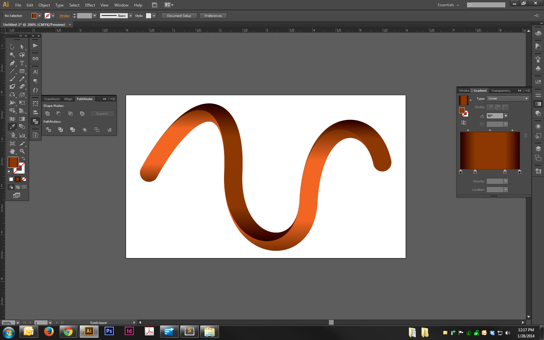This screenshot has width=544, height=340.
Task: Set paint mode to Gradient
Action: pyautogui.click(x=17, y=179)
